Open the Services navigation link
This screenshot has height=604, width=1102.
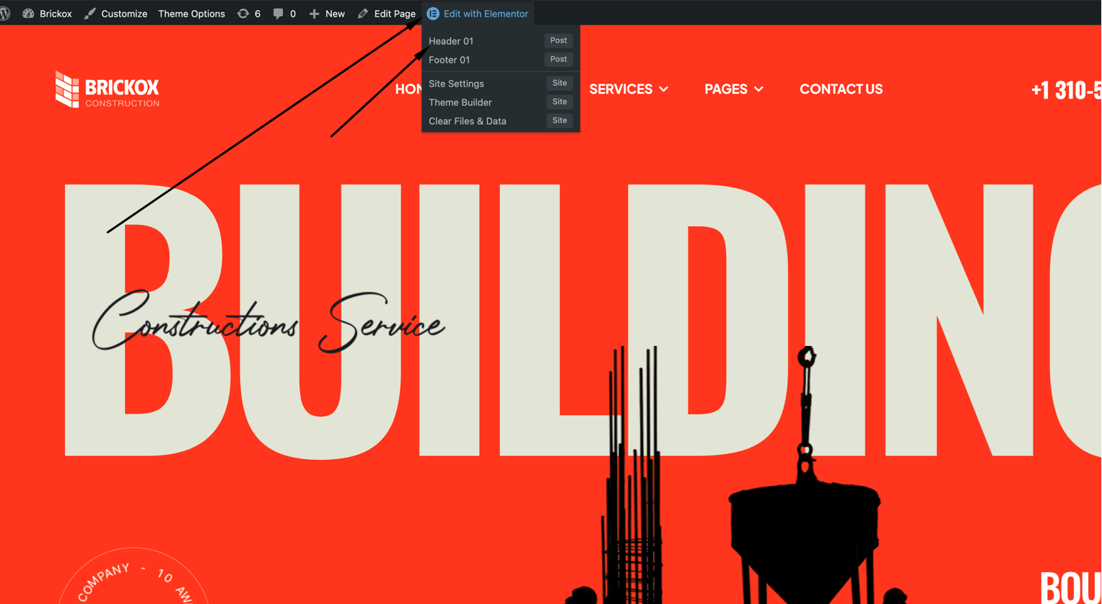point(621,89)
